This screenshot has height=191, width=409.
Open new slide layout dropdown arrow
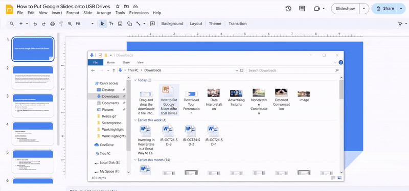pyautogui.click(x=27, y=23)
